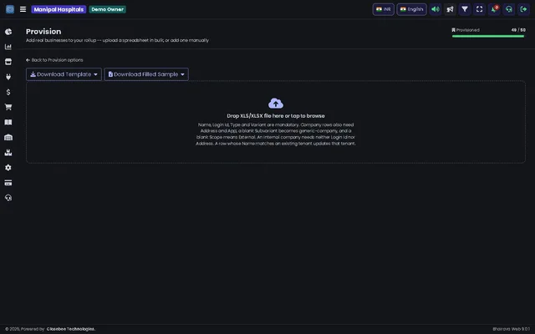The height and width of the screenshot is (334, 535).
Task: Open the gear settings sidebar icon
Action: coord(8,168)
